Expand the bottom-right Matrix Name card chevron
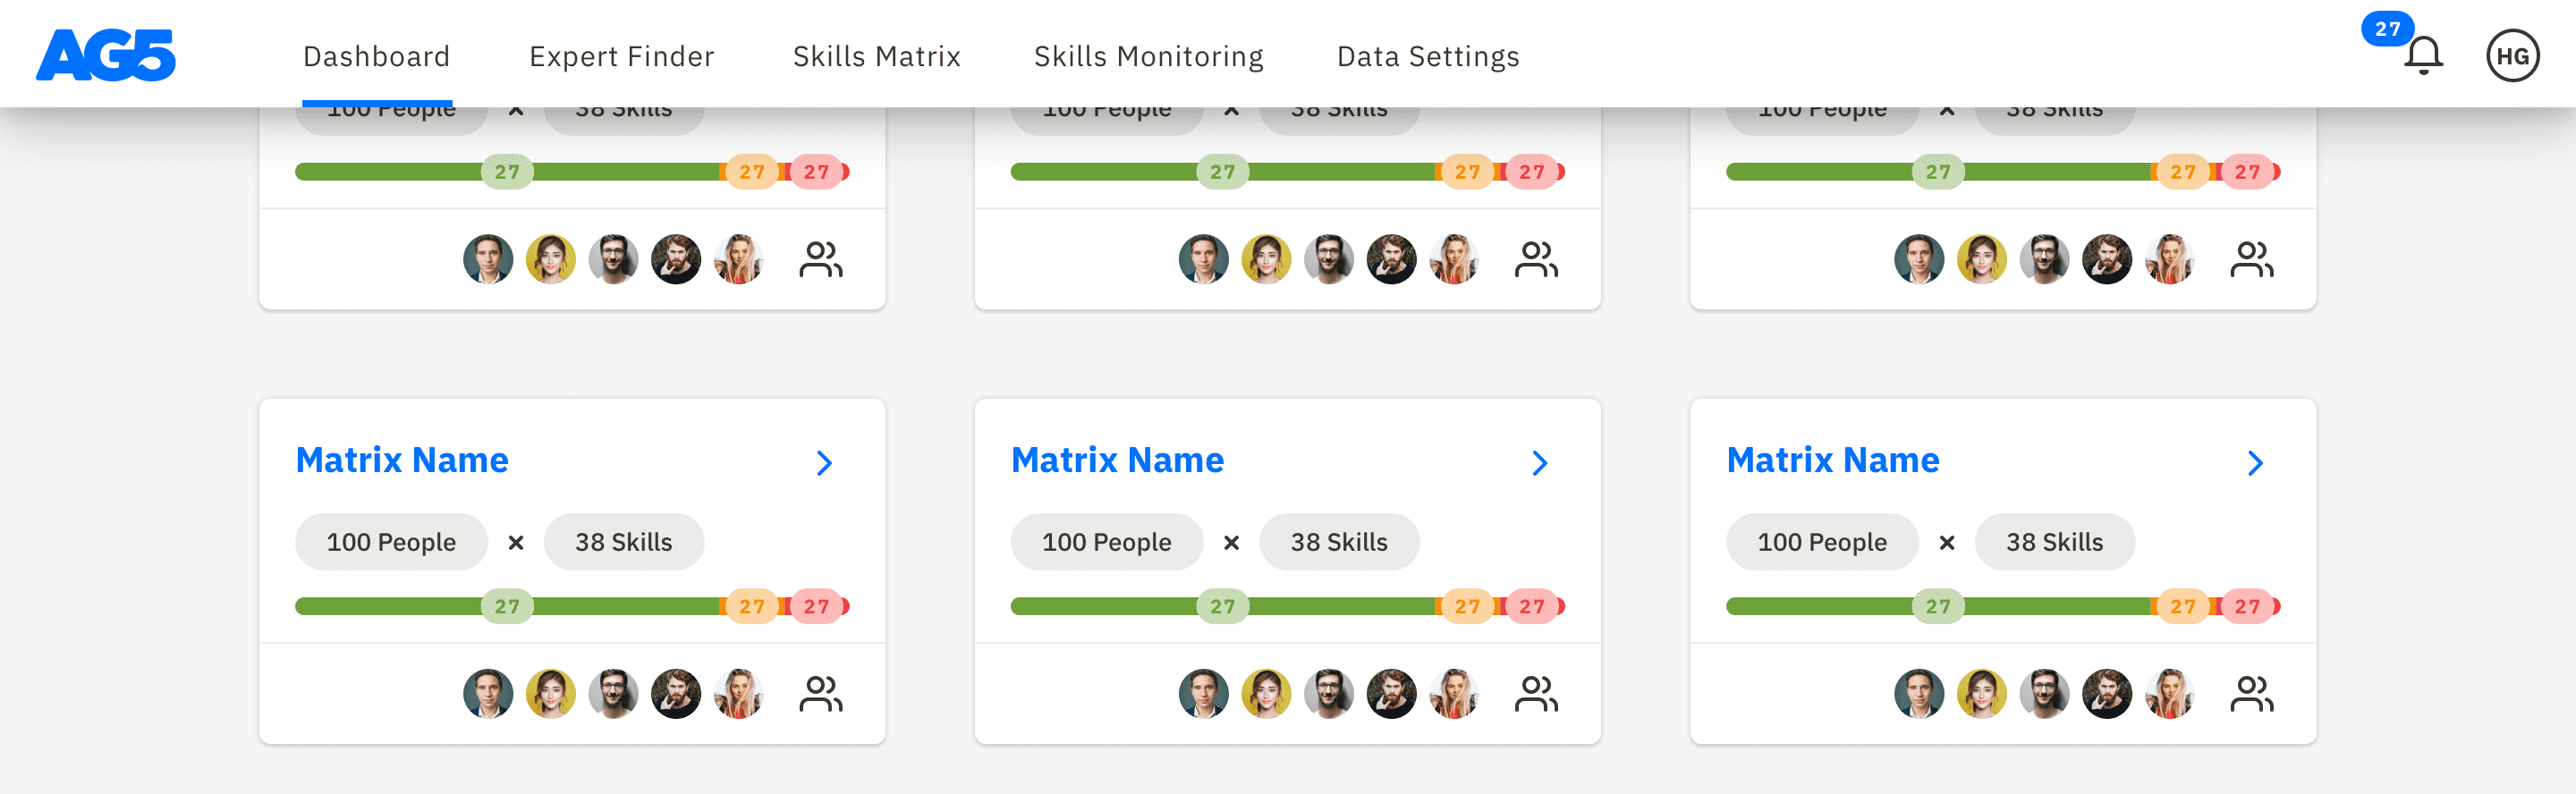 2255,462
